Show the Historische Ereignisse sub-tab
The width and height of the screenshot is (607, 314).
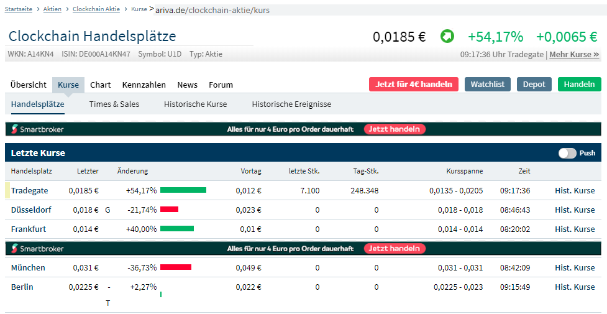click(291, 104)
